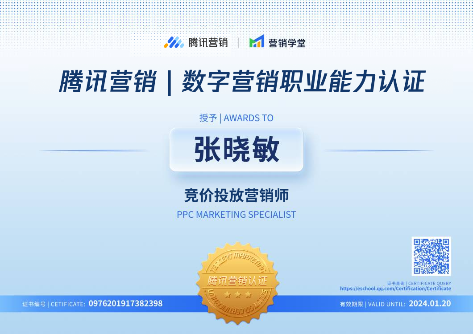Click the title 竞价投放营销师

(x=236, y=195)
